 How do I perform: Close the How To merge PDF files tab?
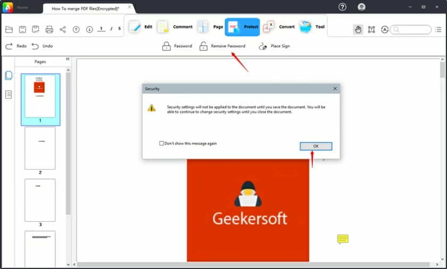click(x=129, y=7)
